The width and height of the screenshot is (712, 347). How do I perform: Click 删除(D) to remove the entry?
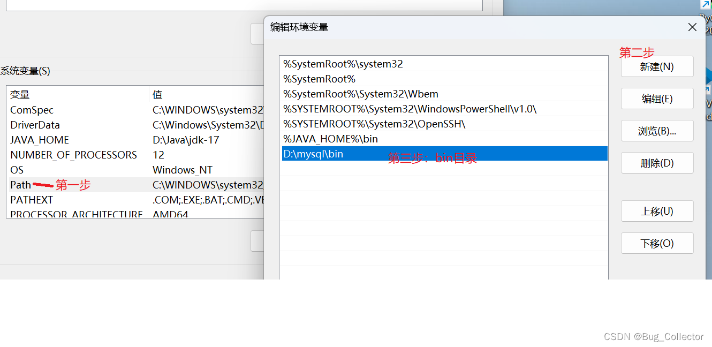tap(657, 163)
